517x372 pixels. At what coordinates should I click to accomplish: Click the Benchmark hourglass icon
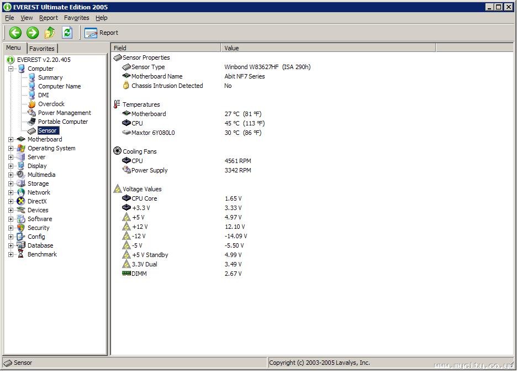pyautogui.click(x=21, y=254)
